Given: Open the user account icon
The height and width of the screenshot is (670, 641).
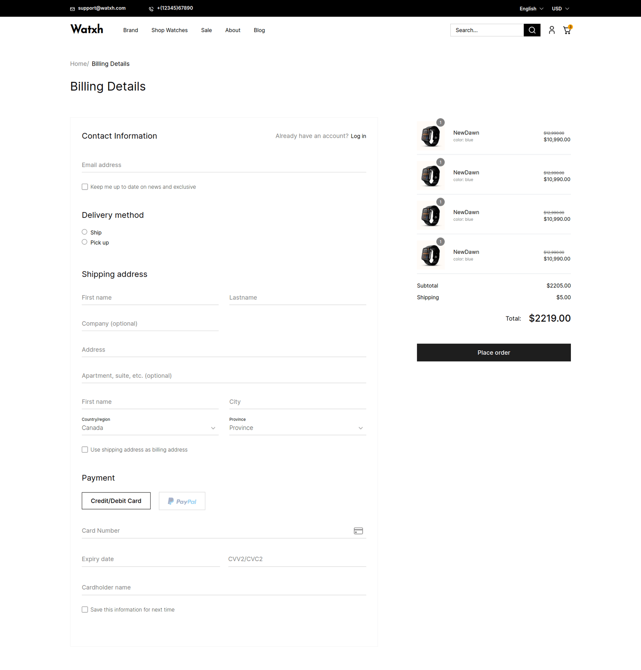Looking at the screenshot, I should click(552, 30).
